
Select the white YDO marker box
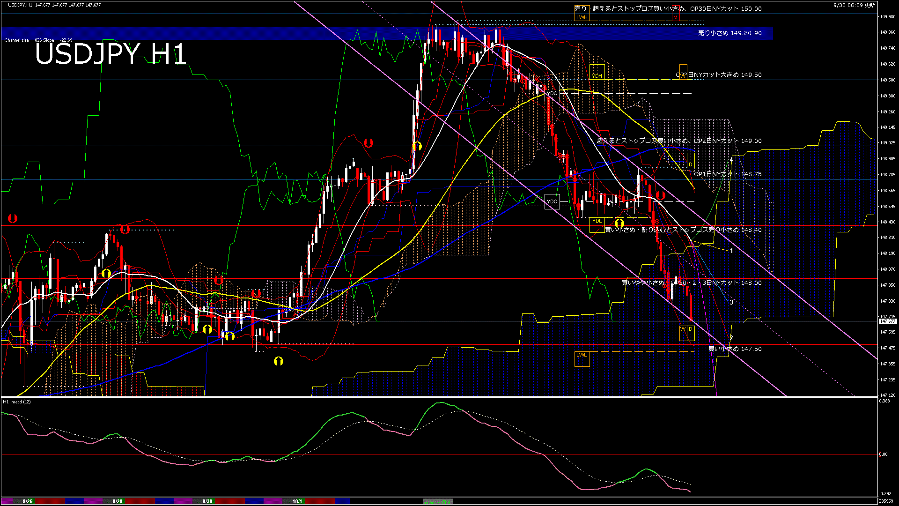point(552,93)
